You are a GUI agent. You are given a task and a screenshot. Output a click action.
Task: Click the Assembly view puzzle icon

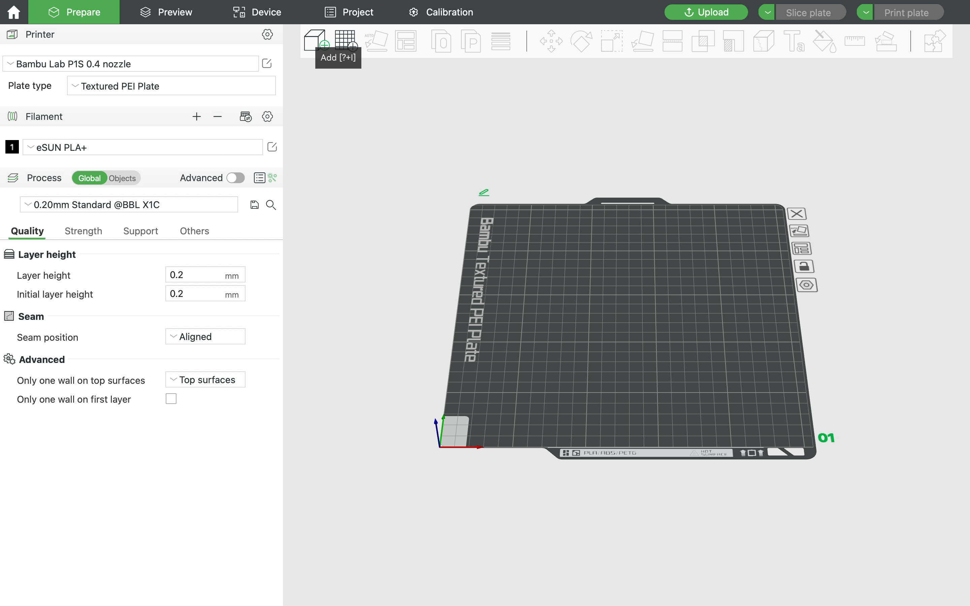(935, 41)
